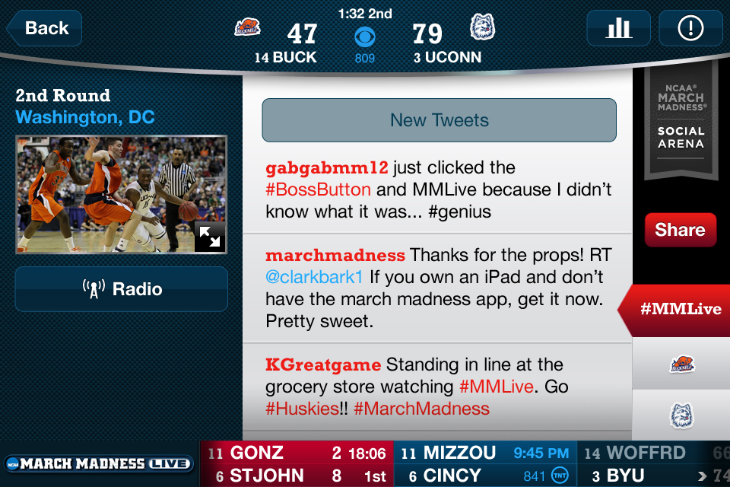
Task: Tap the TNT channel icon
Action: point(560,476)
